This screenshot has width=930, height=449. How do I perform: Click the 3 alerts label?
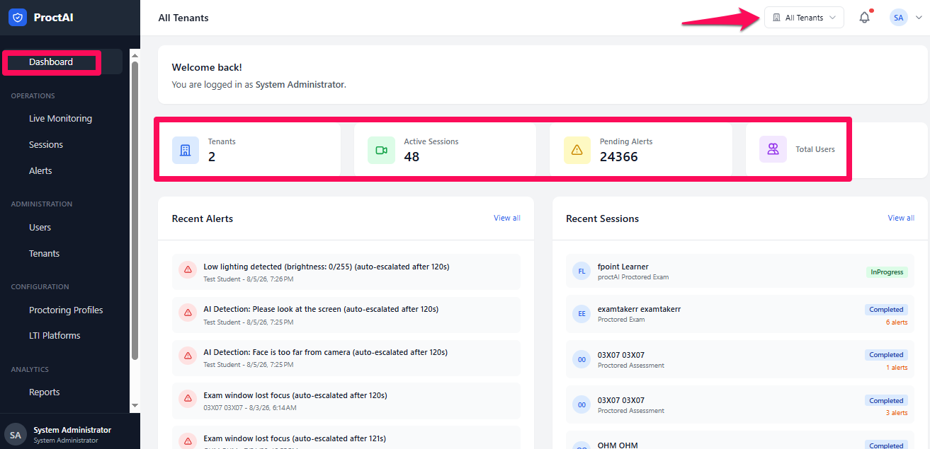click(x=897, y=413)
